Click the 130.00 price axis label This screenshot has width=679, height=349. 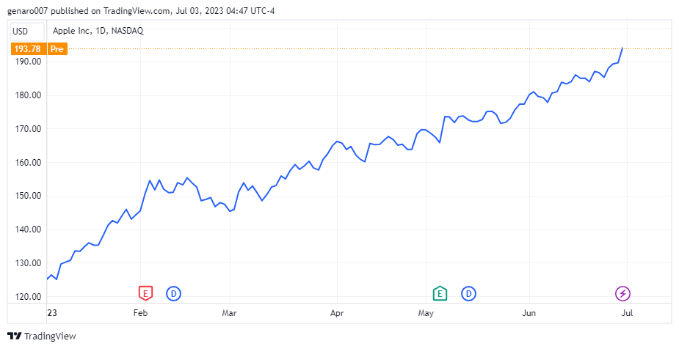[x=28, y=263]
